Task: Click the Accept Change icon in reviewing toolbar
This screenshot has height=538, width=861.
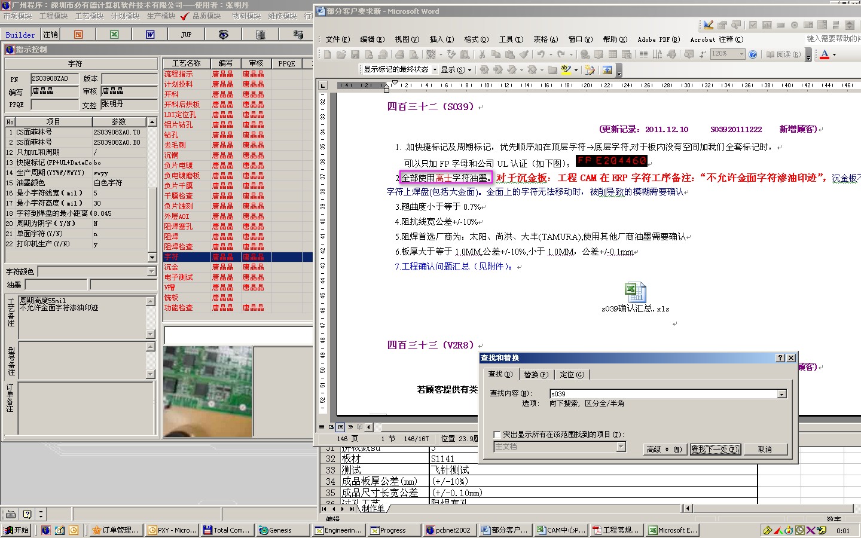Action: pyautogui.click(x=512, y=70)
